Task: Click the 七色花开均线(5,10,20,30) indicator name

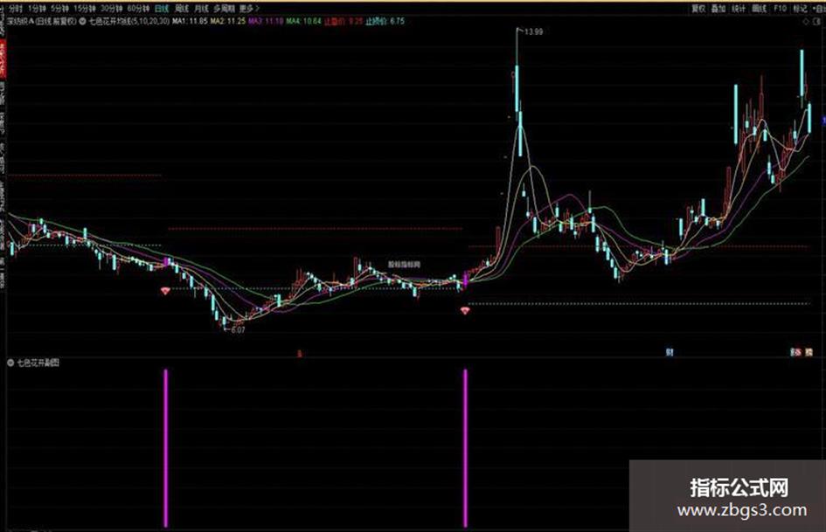Action: pos(129,22)
